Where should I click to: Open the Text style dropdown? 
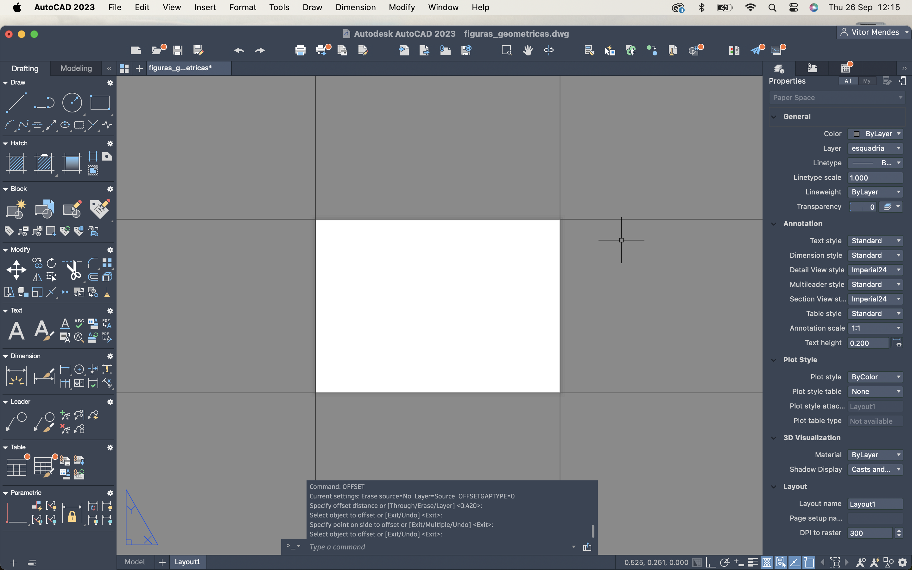pyautogui.click(x=875, y=241)
